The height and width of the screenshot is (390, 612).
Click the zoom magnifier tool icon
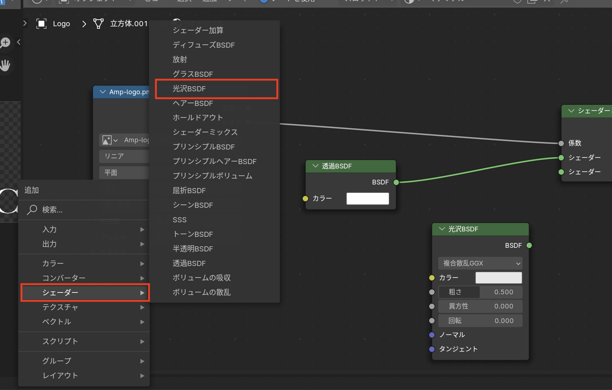coord(5,43)
